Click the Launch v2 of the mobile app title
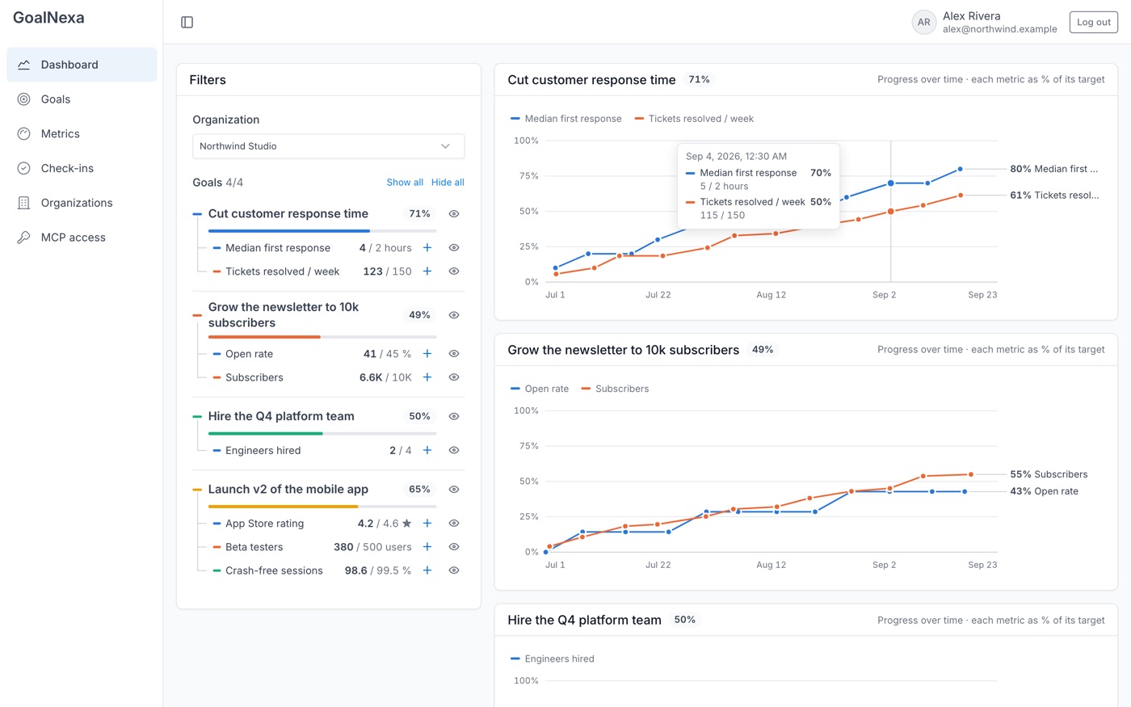Image resolution: width=1131 pixels, height=707 pixels. (288, 490)
